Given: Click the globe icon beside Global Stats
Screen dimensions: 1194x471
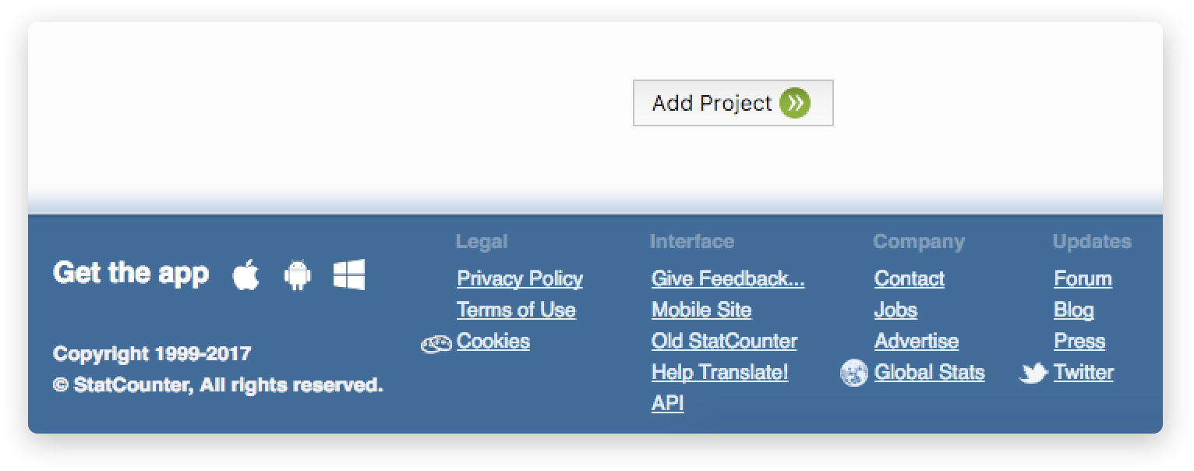Looking at the screenshot, I should pyautogui.click(x=854, y=373).
